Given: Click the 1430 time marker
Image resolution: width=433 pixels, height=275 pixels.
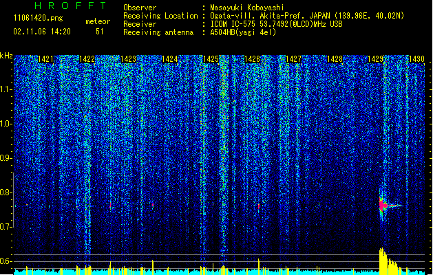Looking at the screenshot, I should point(416,59).
